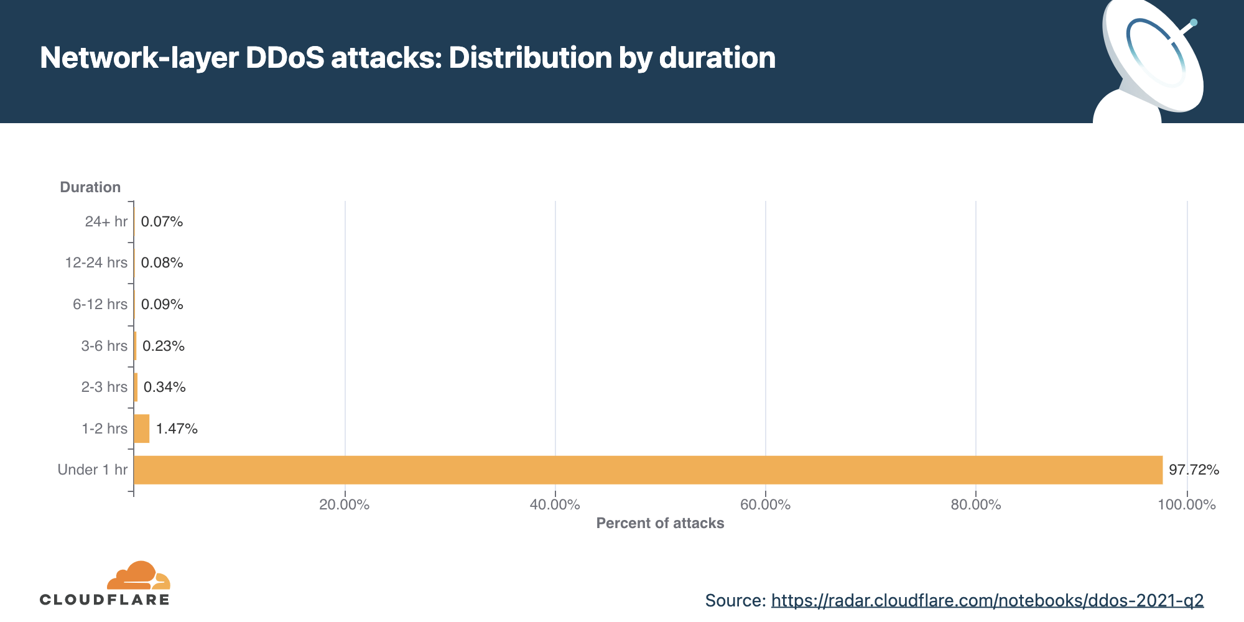The image size is (1244, 622).
Task: Click the 0.34% value label
Action: pos(165,387)
